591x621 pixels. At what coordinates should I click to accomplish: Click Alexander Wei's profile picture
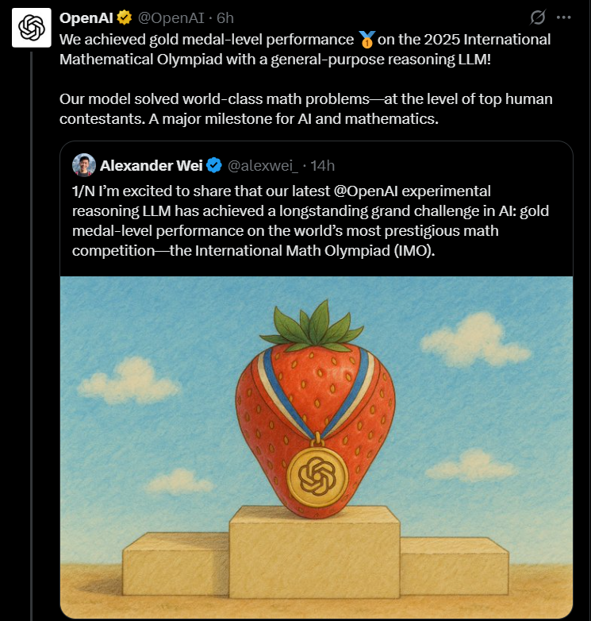click(x=84, y=165)
